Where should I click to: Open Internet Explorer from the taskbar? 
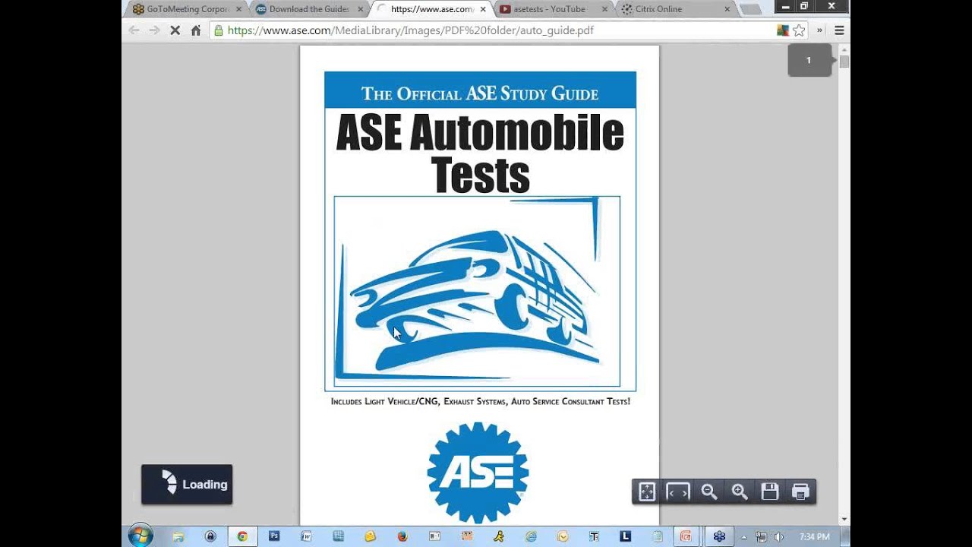pyautogui.click(x=531, y=536)
